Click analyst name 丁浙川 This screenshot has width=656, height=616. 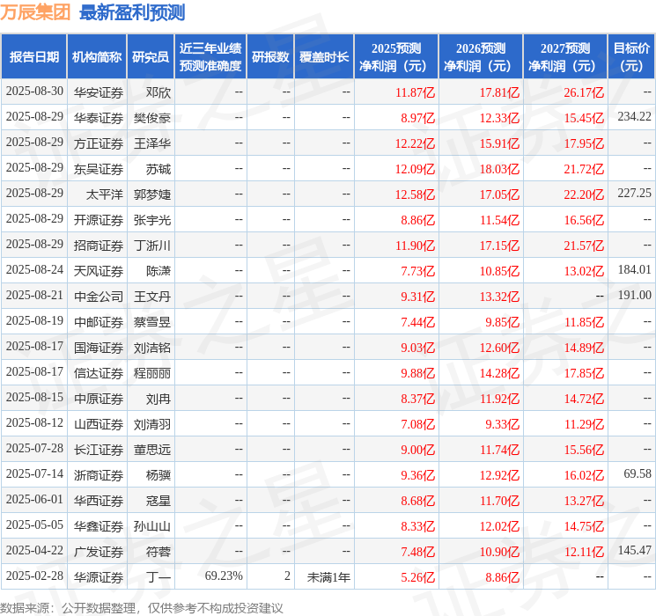click(152, 246)
